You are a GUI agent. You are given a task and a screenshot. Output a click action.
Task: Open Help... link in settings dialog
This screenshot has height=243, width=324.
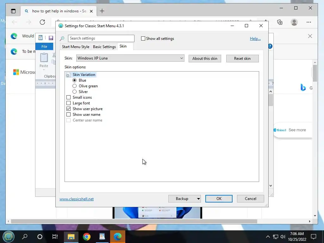(x=255, y=39)
